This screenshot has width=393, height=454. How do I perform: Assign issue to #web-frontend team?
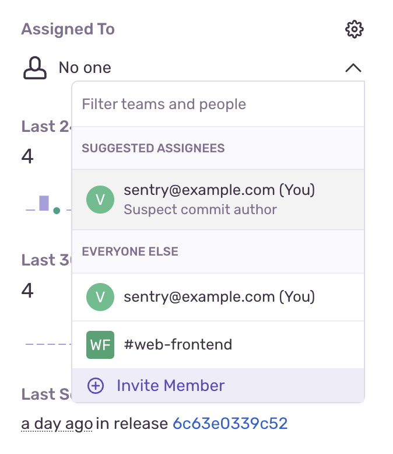178,345
